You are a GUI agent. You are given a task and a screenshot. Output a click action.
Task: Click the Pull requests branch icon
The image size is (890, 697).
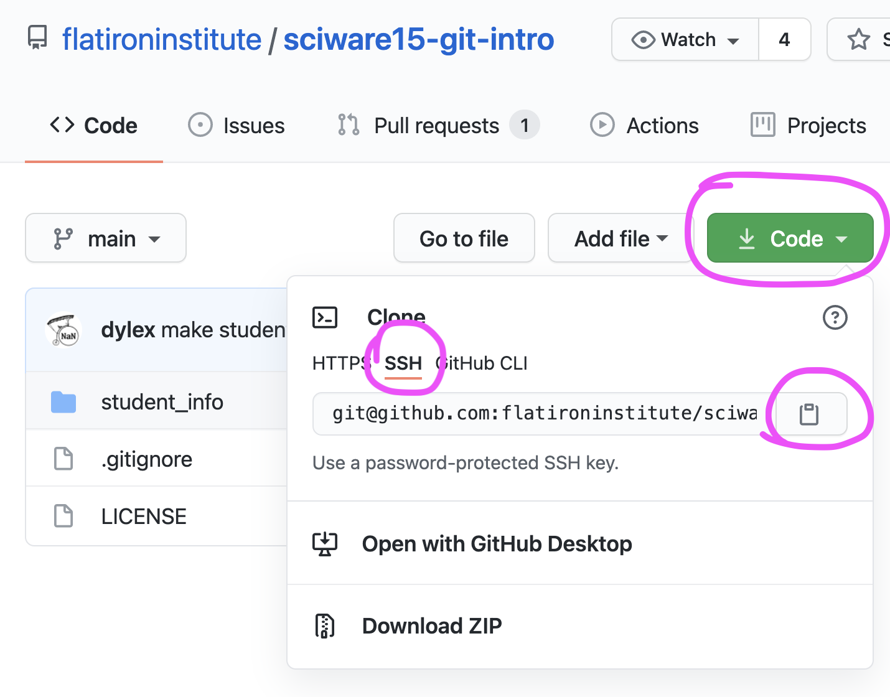(349, 125)
